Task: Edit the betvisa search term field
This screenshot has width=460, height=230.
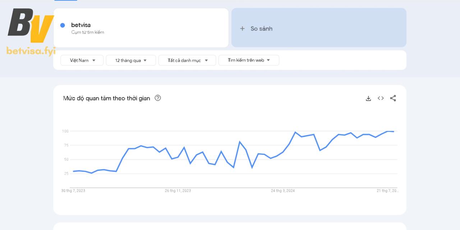Action: click(x=141, y=25)
